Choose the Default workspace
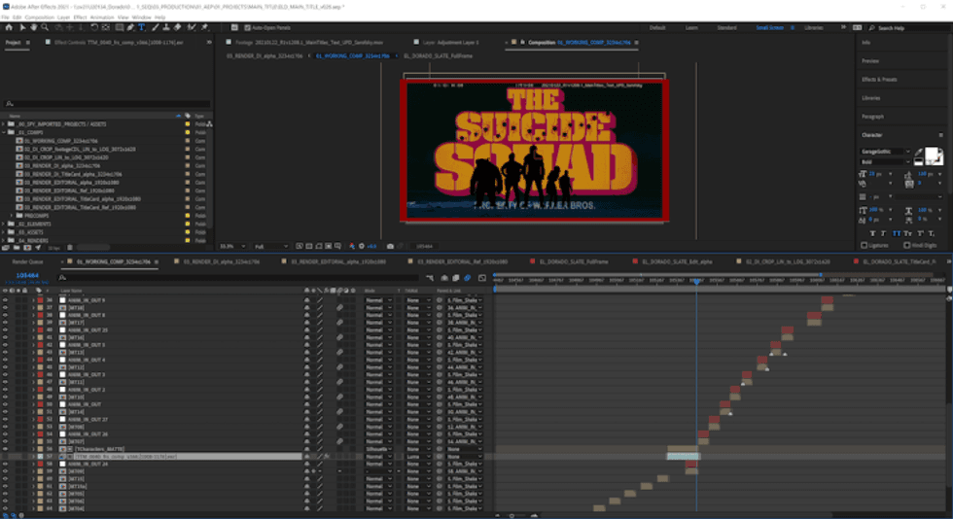The height and width of the screenshot is (519, 953). tap(657, 28)
